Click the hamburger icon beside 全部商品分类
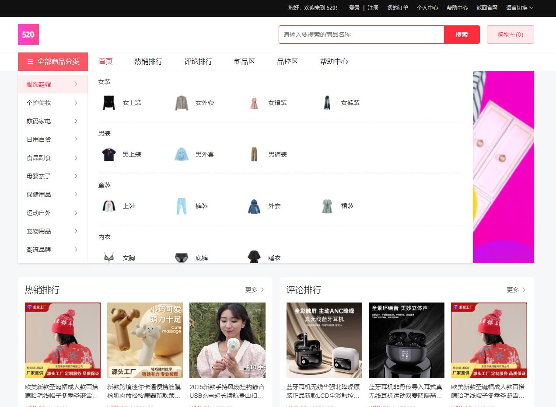The height and width of the screenshot is (407, 556). 30,62
